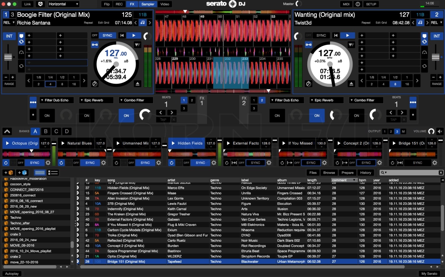Add a smart crate using the blue crate icon
The width and height of the screenshot is (445, 277).
[22, 172]
